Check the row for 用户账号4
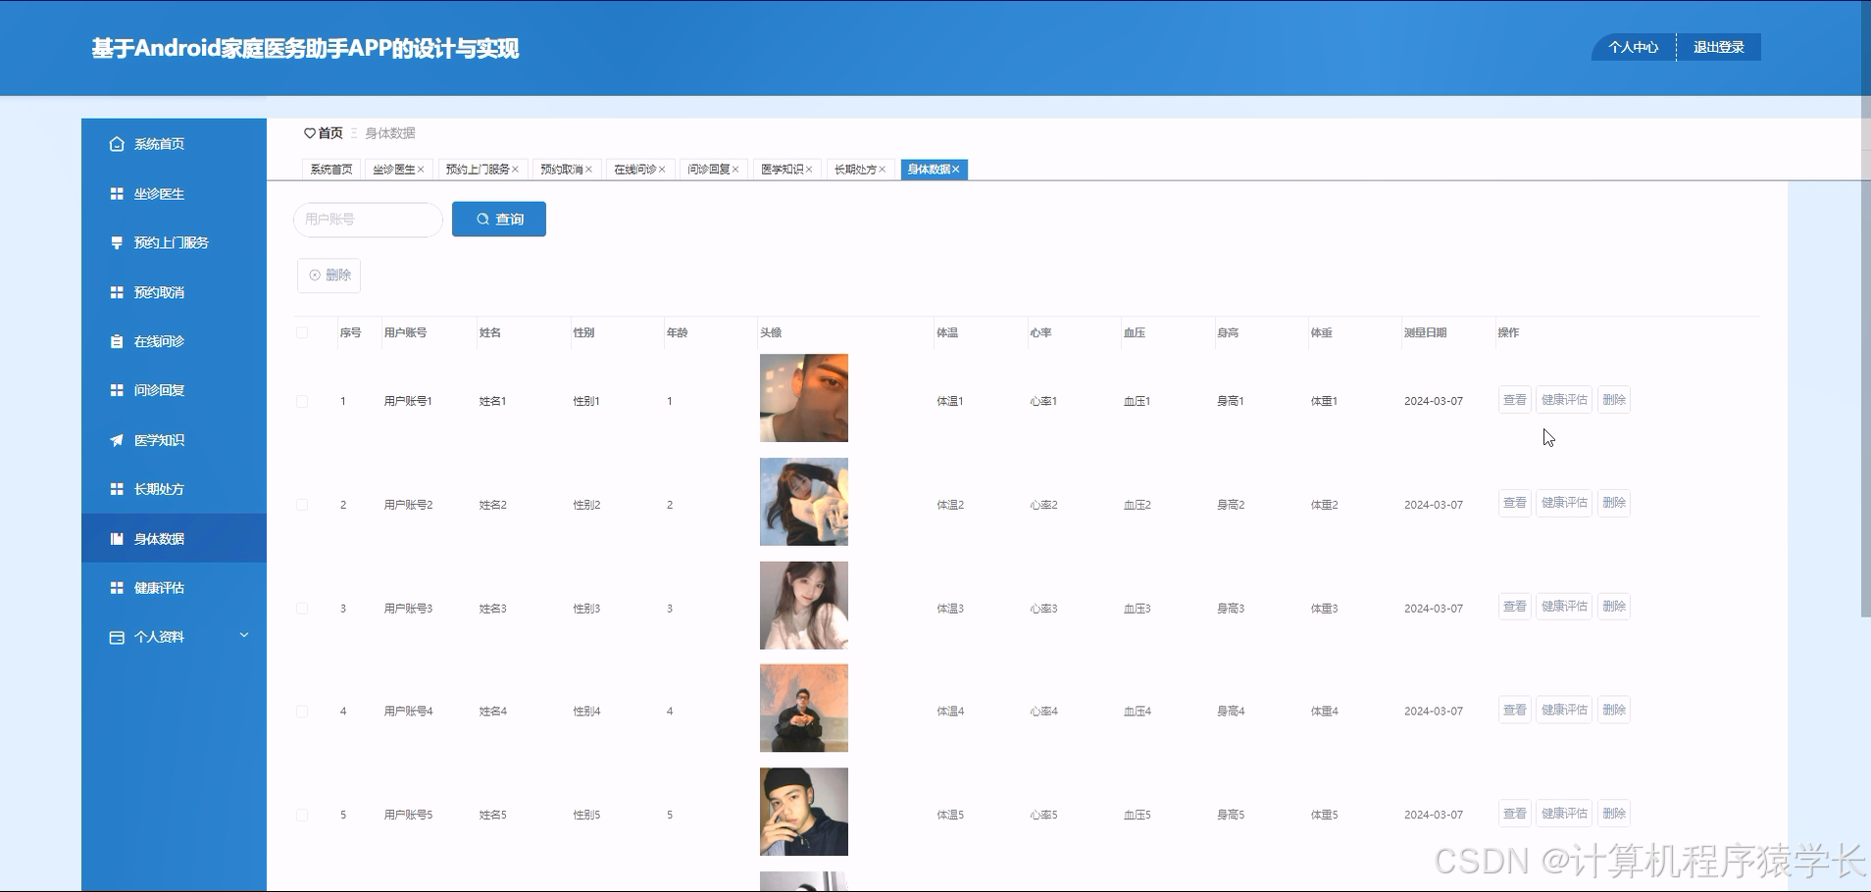 302,712
